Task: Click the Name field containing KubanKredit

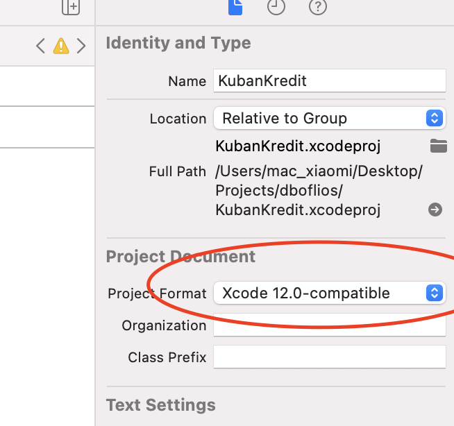Action: [330, 80]
